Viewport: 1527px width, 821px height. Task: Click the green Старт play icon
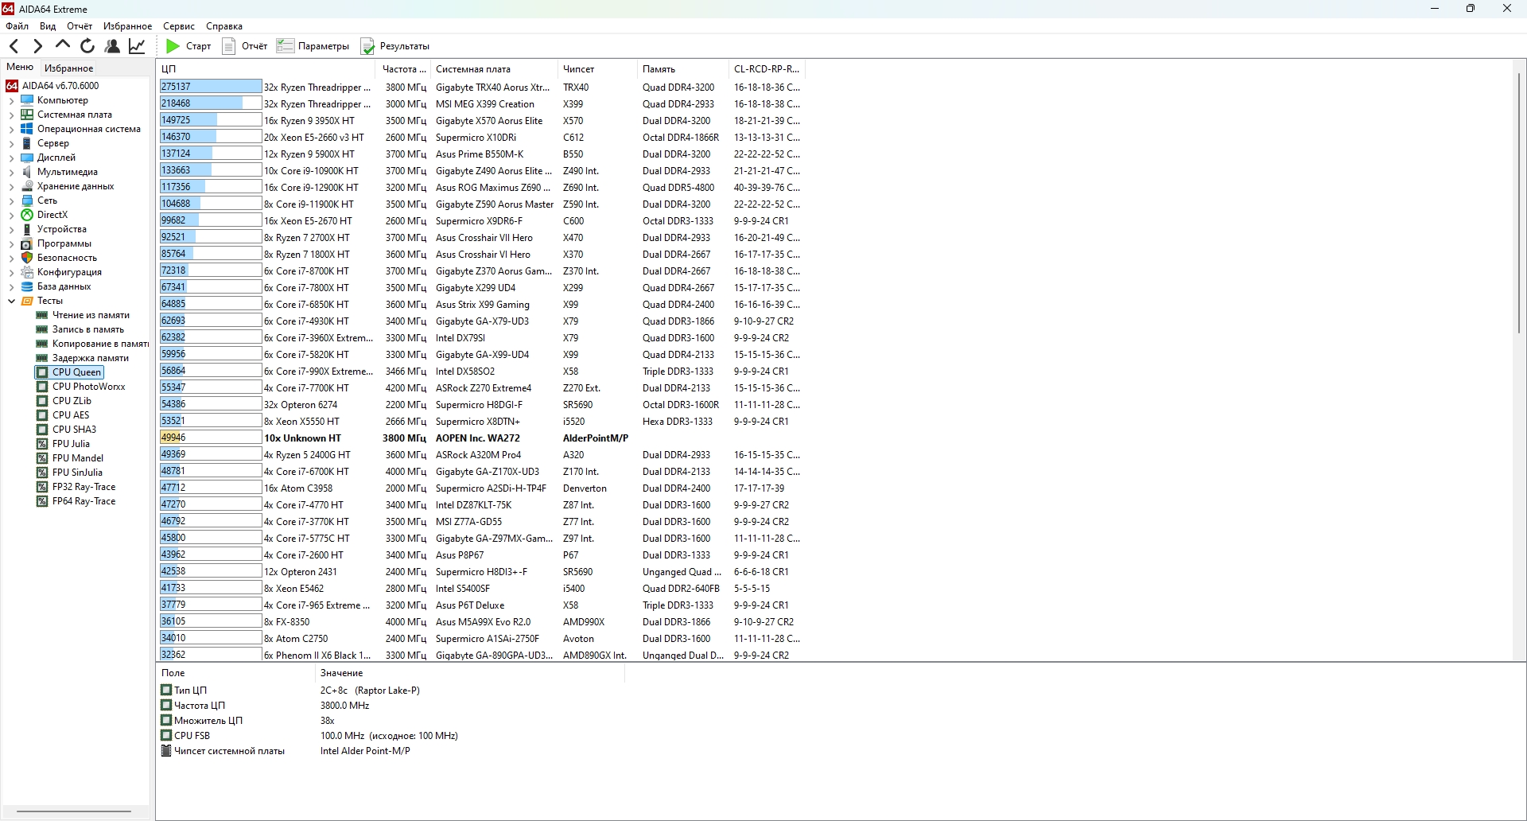coord(173,46)
